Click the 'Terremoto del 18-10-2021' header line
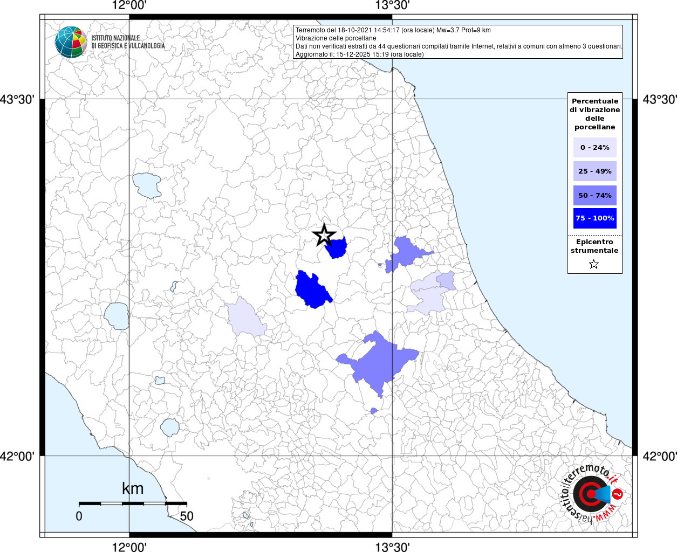Viewport: 677px width, 552px height. (393, 30)
